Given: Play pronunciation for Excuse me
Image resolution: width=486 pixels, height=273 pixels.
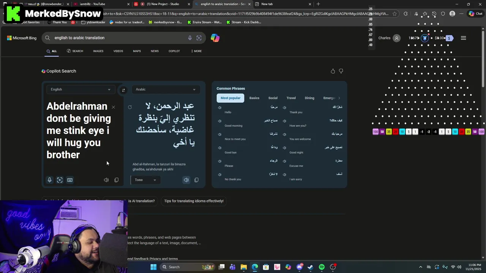Looking at the screenshot, I should coord(284,161).
